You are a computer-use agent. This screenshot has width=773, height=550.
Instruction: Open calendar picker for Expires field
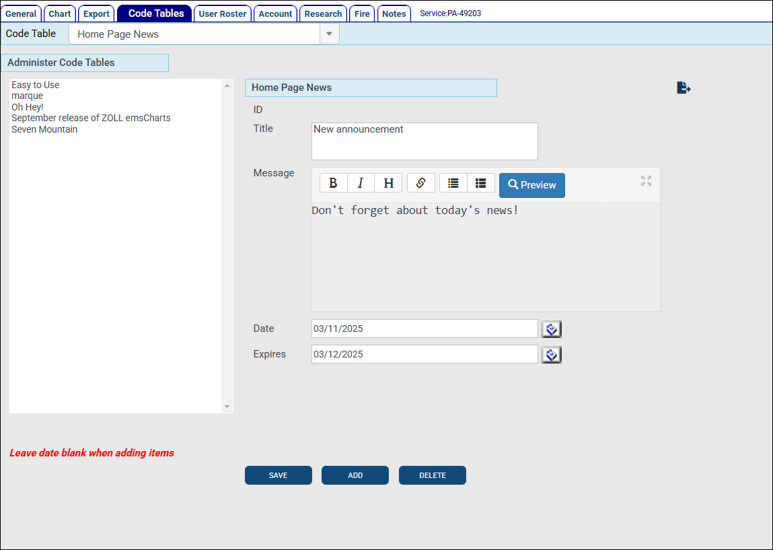point(551,355)
